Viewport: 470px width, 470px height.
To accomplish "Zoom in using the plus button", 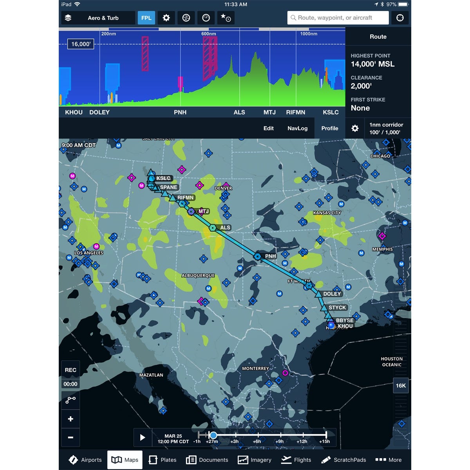I will 70,419.
